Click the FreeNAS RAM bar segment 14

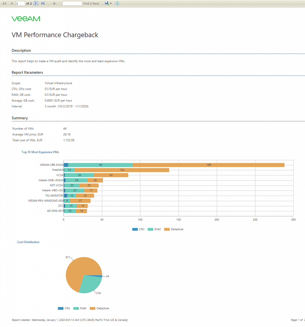click(69, 170)
